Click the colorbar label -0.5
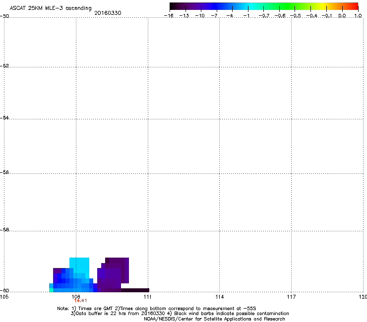The width and height of the screenshot is (367, 322). click(x=296, y=16)
